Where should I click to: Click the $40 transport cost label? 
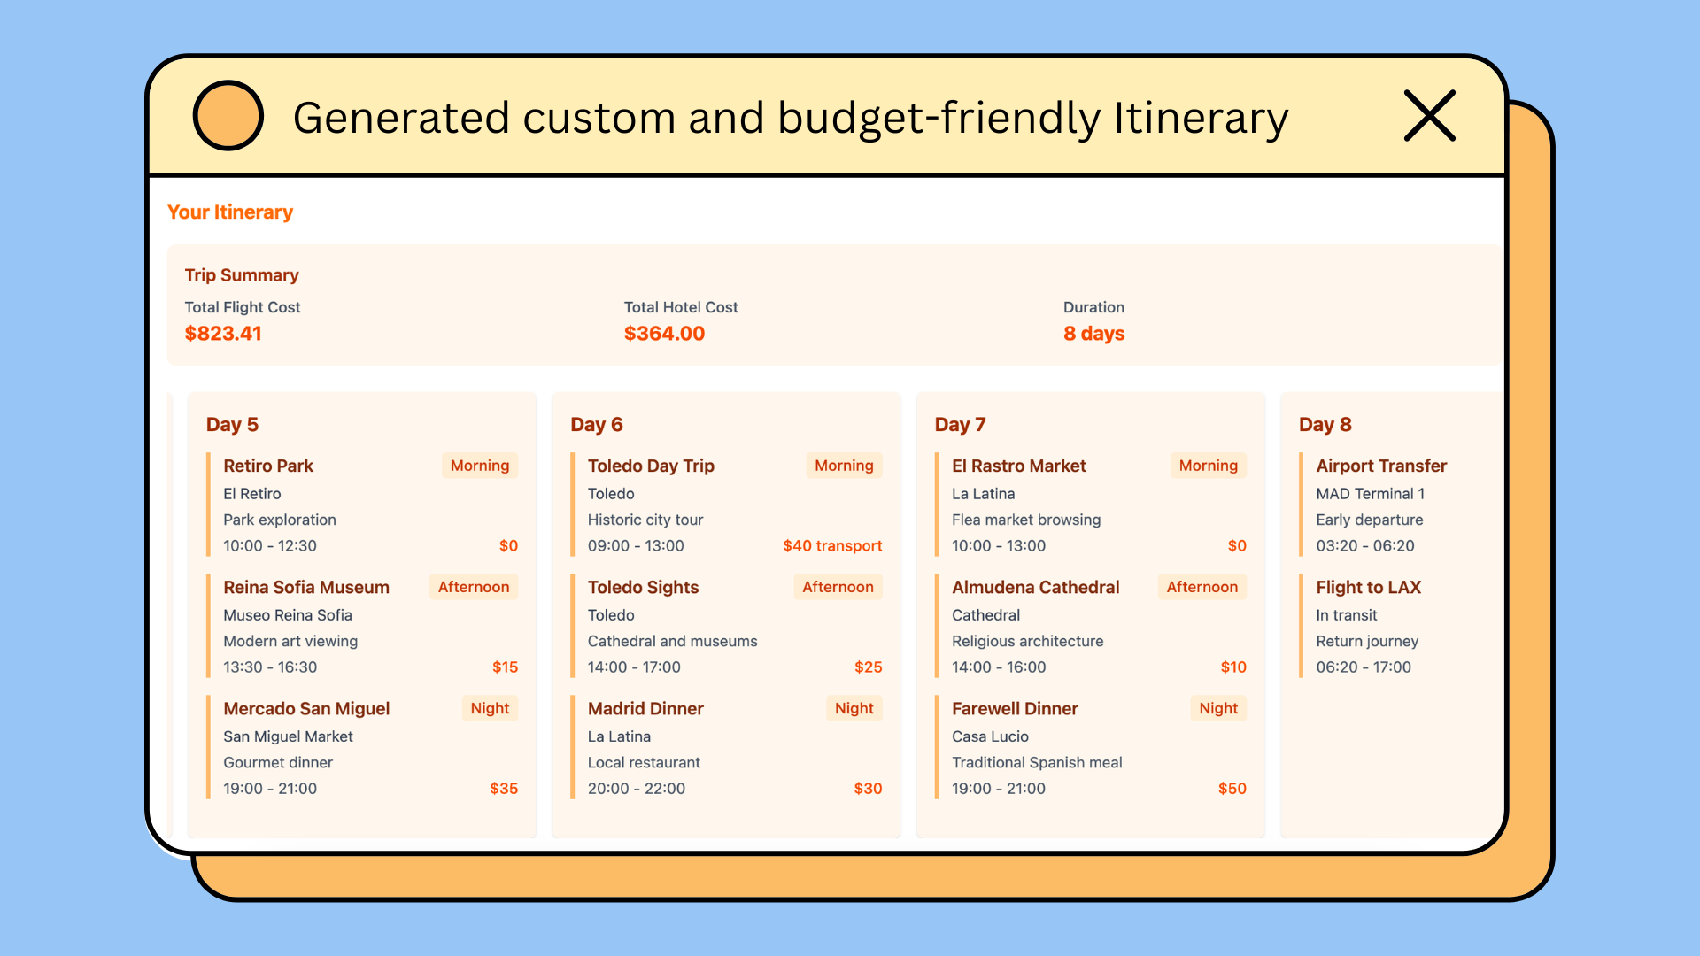click(x=831, y=545)
